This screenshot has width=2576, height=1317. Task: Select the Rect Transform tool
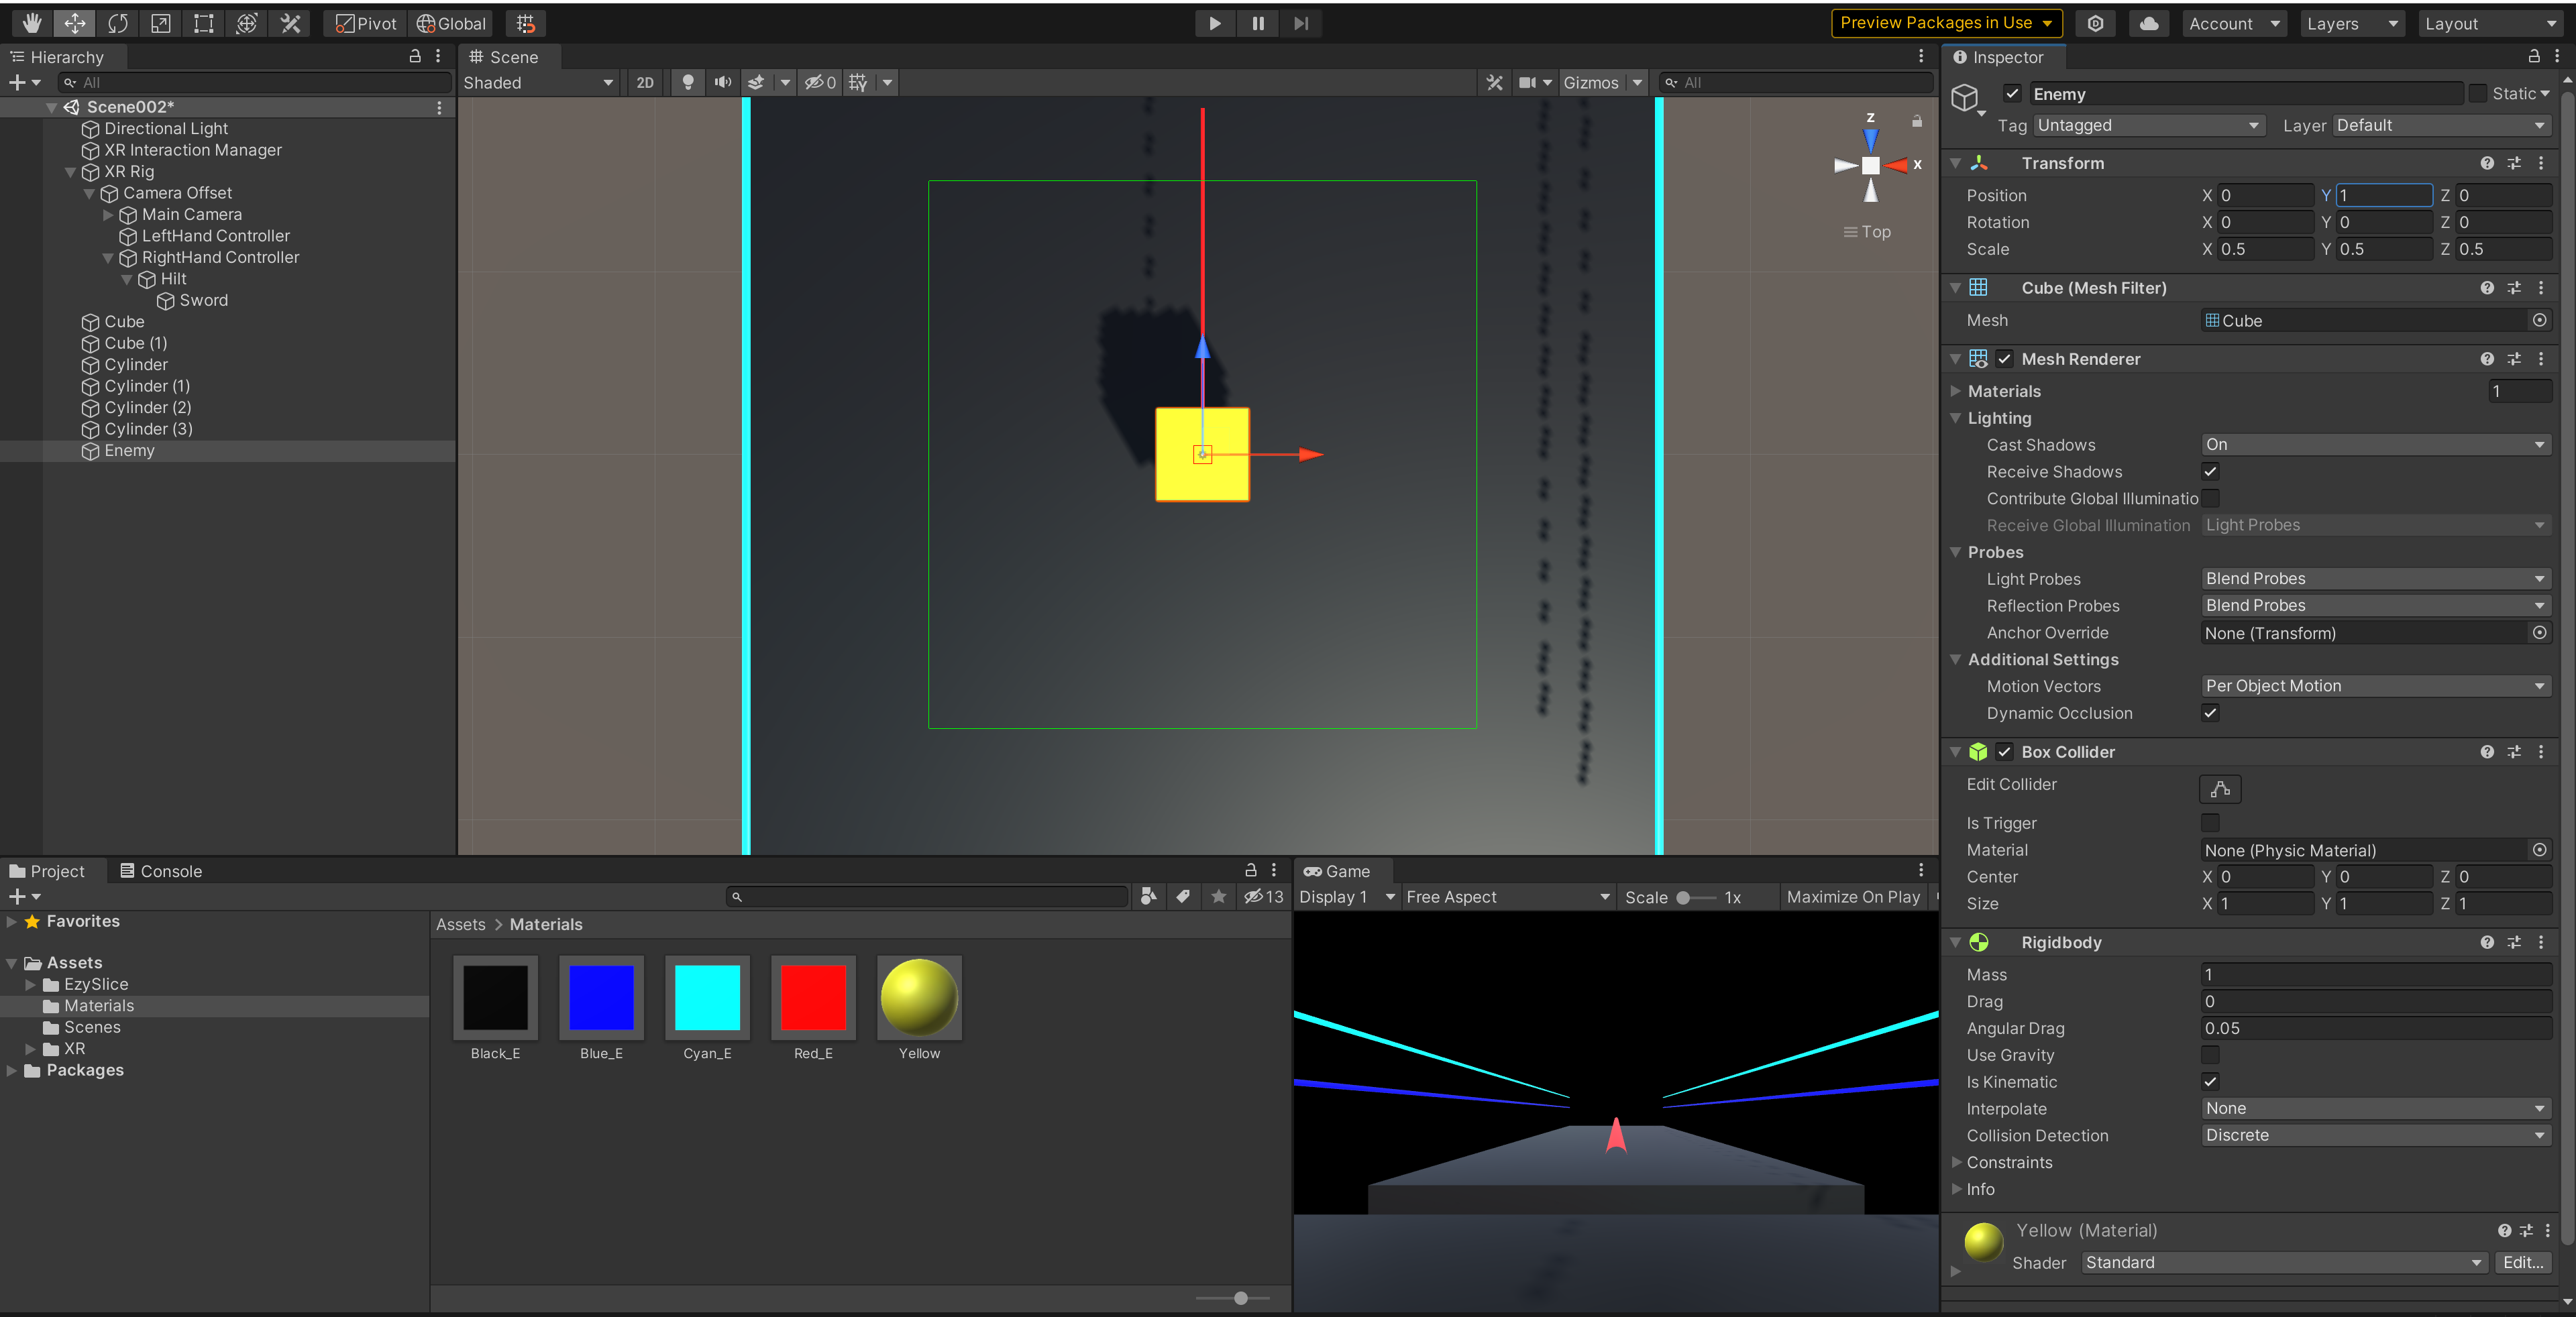point(204,23)
